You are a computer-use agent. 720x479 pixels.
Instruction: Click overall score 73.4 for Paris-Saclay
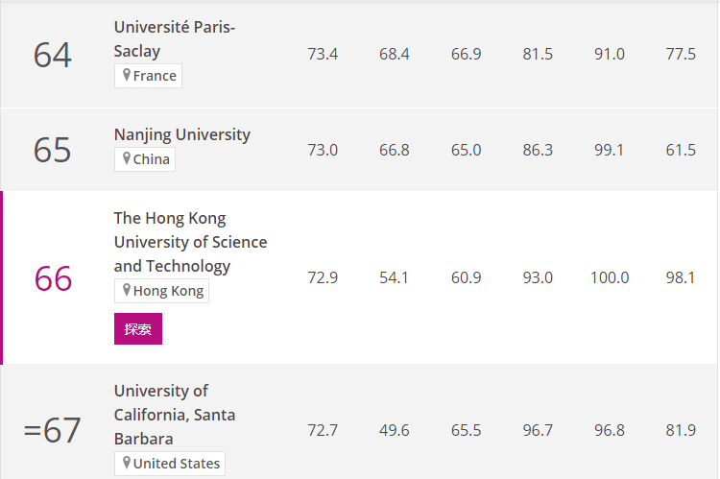(x=323, y=54)
